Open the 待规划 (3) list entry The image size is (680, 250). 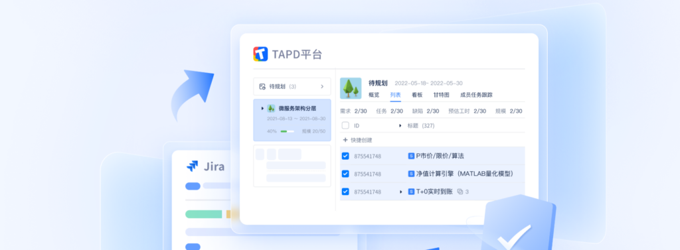[x=292, y=87]
